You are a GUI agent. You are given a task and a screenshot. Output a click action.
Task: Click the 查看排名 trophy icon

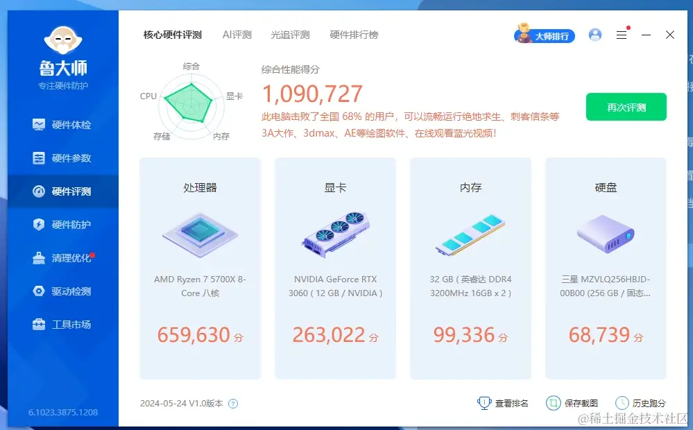click(x=484, y=403)
